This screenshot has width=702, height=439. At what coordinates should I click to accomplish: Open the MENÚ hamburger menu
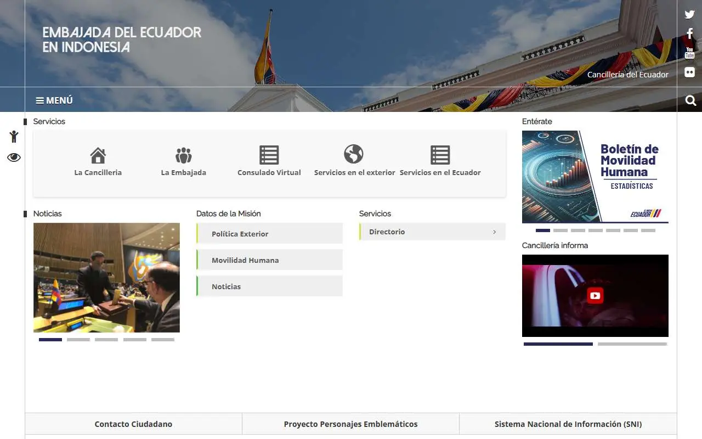[x=54, y=100]
